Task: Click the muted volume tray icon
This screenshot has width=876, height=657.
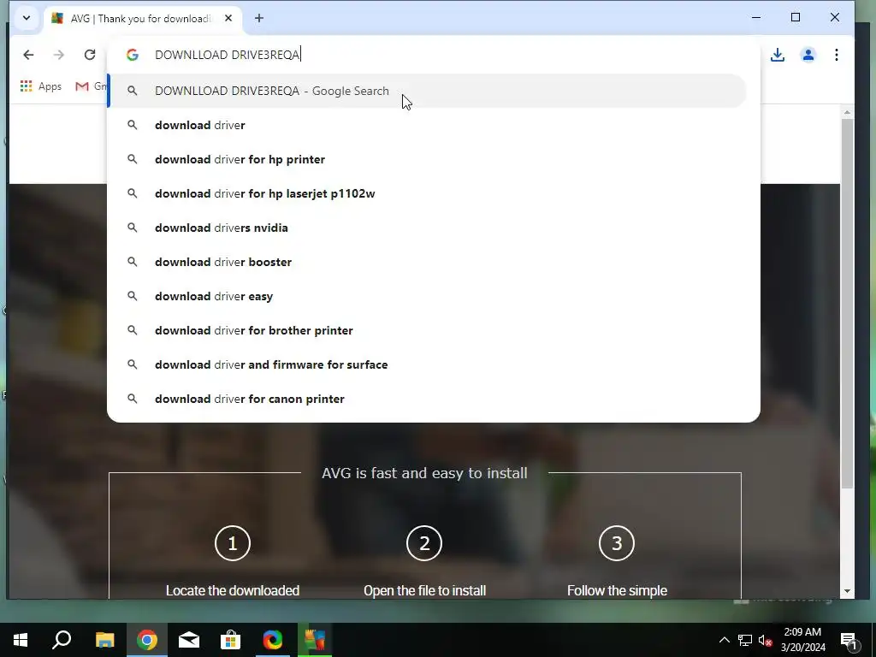Action: click(765, 640)
